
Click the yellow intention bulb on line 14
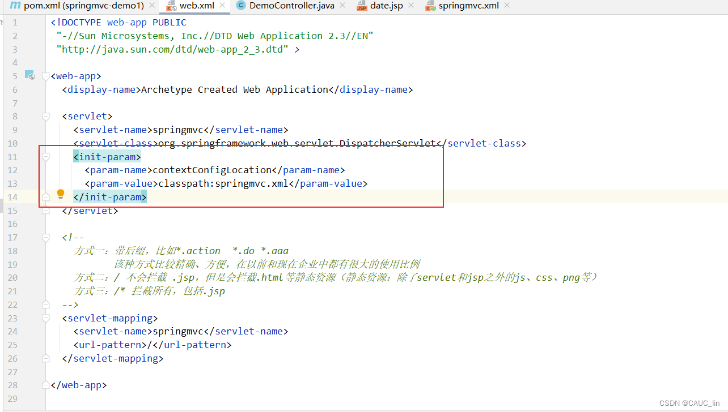point(61,195)
